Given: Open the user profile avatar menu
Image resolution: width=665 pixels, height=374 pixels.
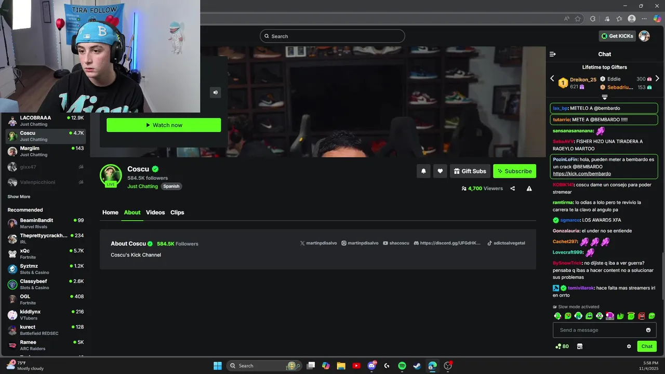Looking at the screenshot, I should [644, 36].
